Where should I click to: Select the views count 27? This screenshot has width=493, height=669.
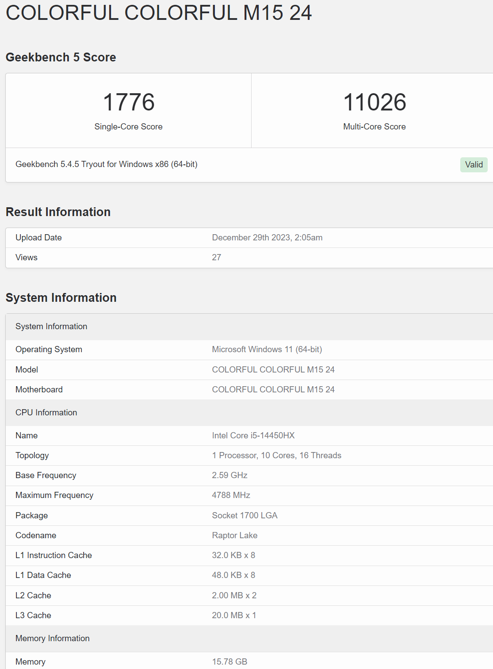click(217, 258)
